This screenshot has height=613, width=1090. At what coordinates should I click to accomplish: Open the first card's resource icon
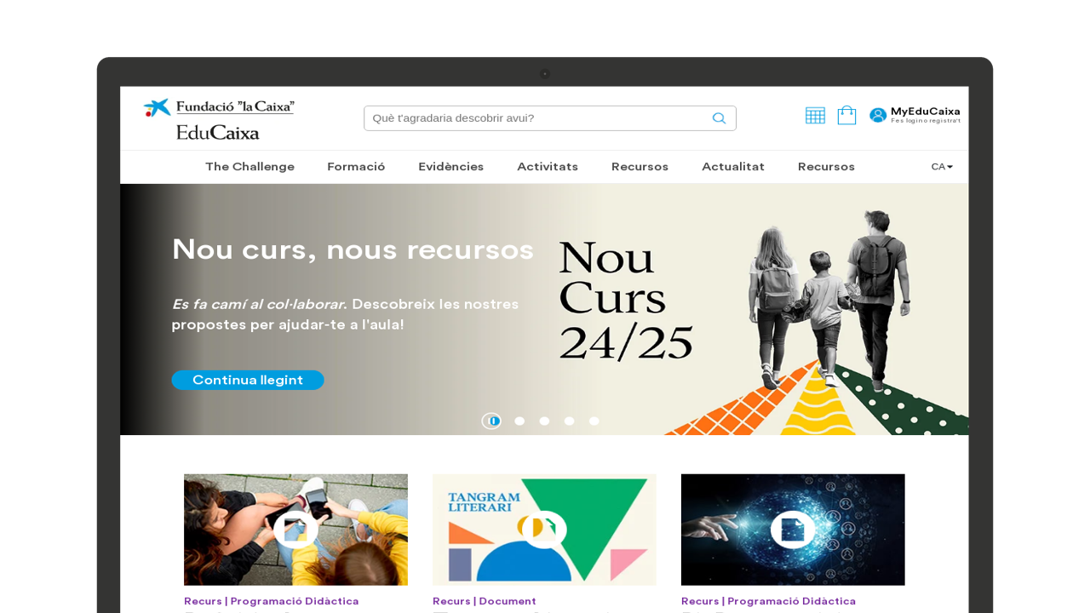pos(295,530)
